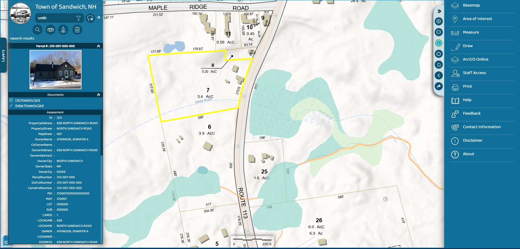
Task: Click the Print menu item
Action: click(x=482, y=87)
